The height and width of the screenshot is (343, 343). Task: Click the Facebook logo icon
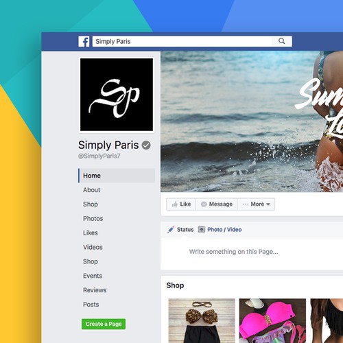tap(84, 41)
